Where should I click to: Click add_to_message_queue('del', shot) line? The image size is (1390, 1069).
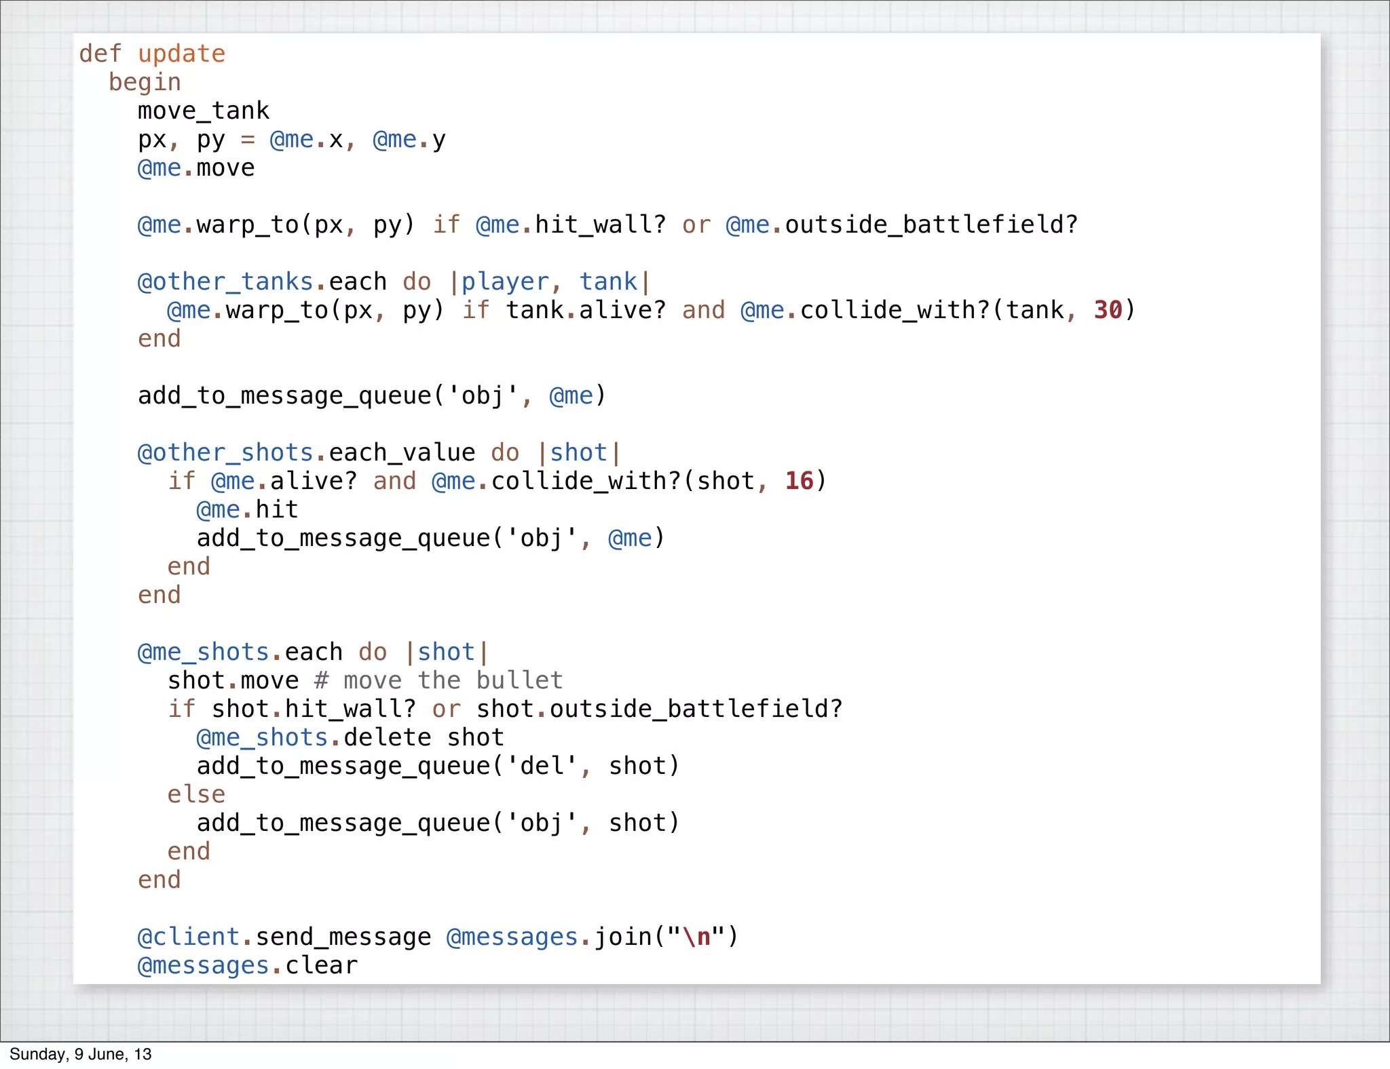tap(438, 766)
